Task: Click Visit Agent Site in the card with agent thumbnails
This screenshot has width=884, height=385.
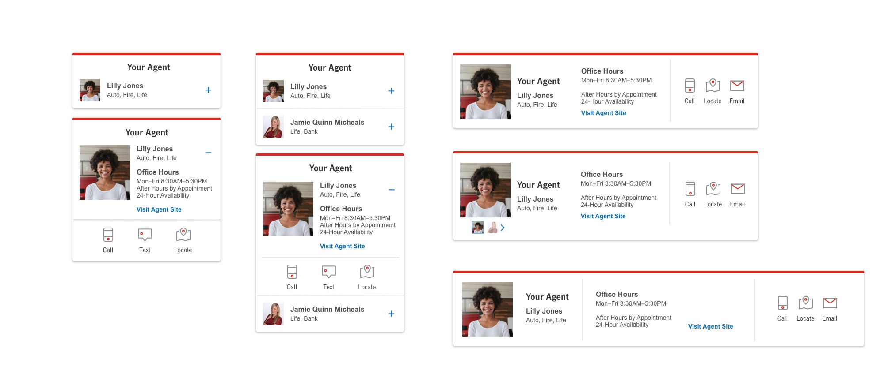Action: click(603, 216)
